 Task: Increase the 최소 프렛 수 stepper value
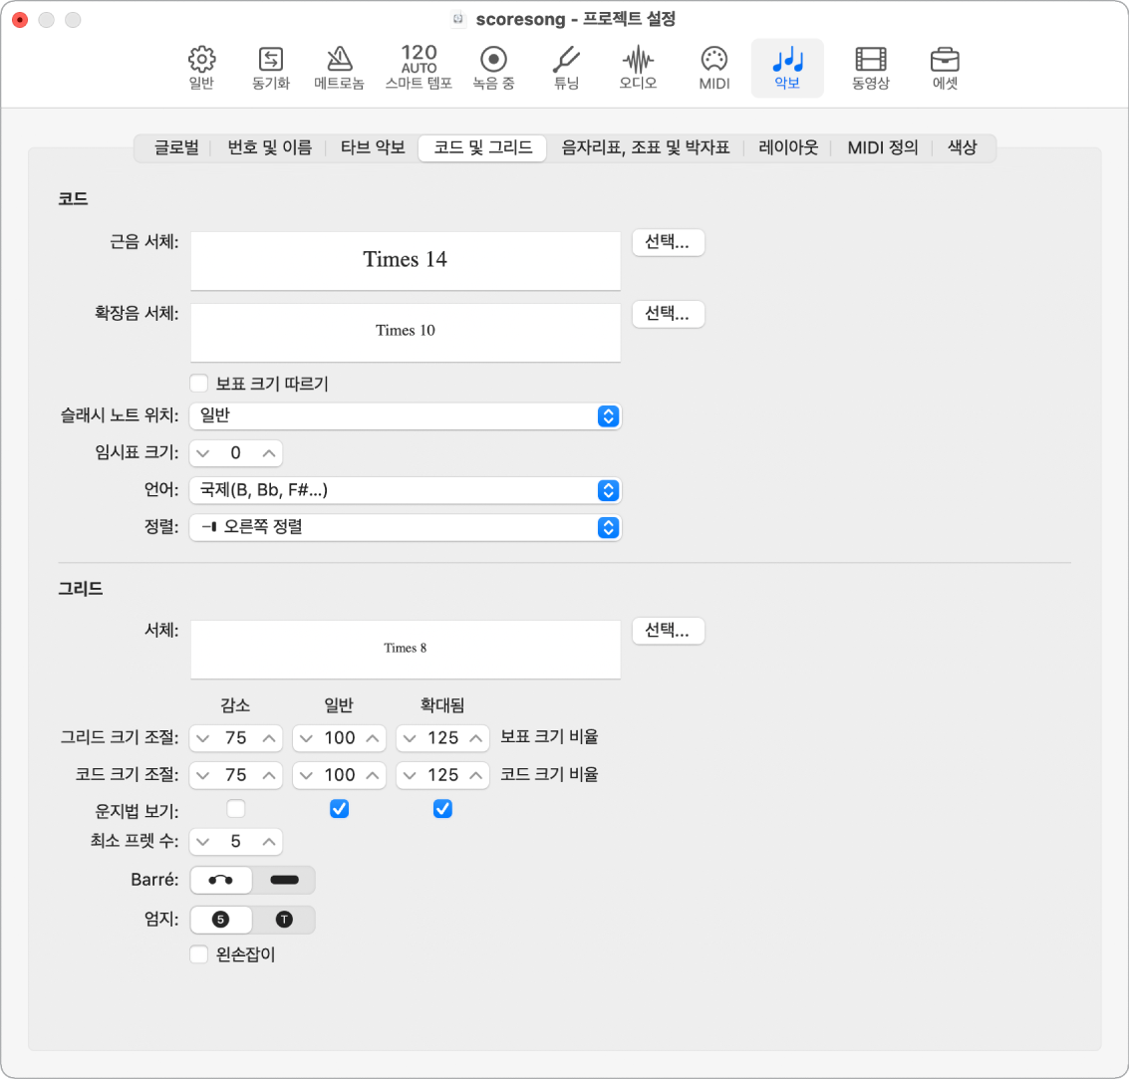pos(269,842)
